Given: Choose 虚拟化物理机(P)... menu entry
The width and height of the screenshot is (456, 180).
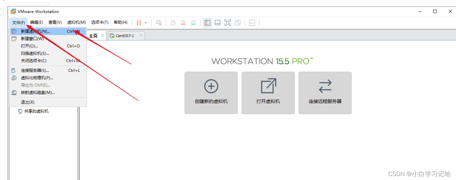Looking at the screenshot, I should tap(48, 78).
